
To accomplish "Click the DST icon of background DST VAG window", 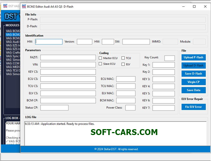I will [5, 6].
